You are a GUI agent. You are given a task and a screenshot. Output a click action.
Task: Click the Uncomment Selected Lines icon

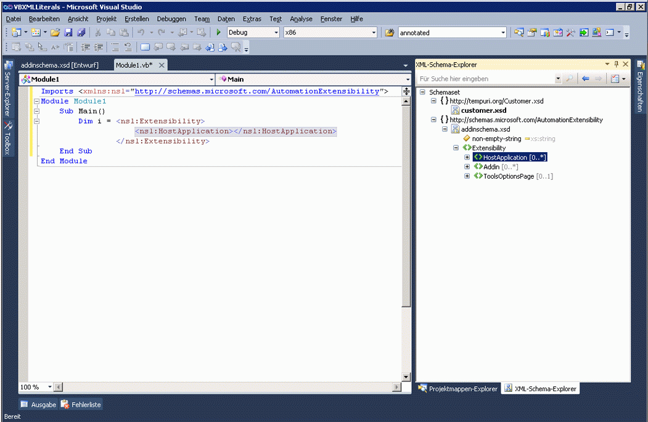tap(128, 47)
